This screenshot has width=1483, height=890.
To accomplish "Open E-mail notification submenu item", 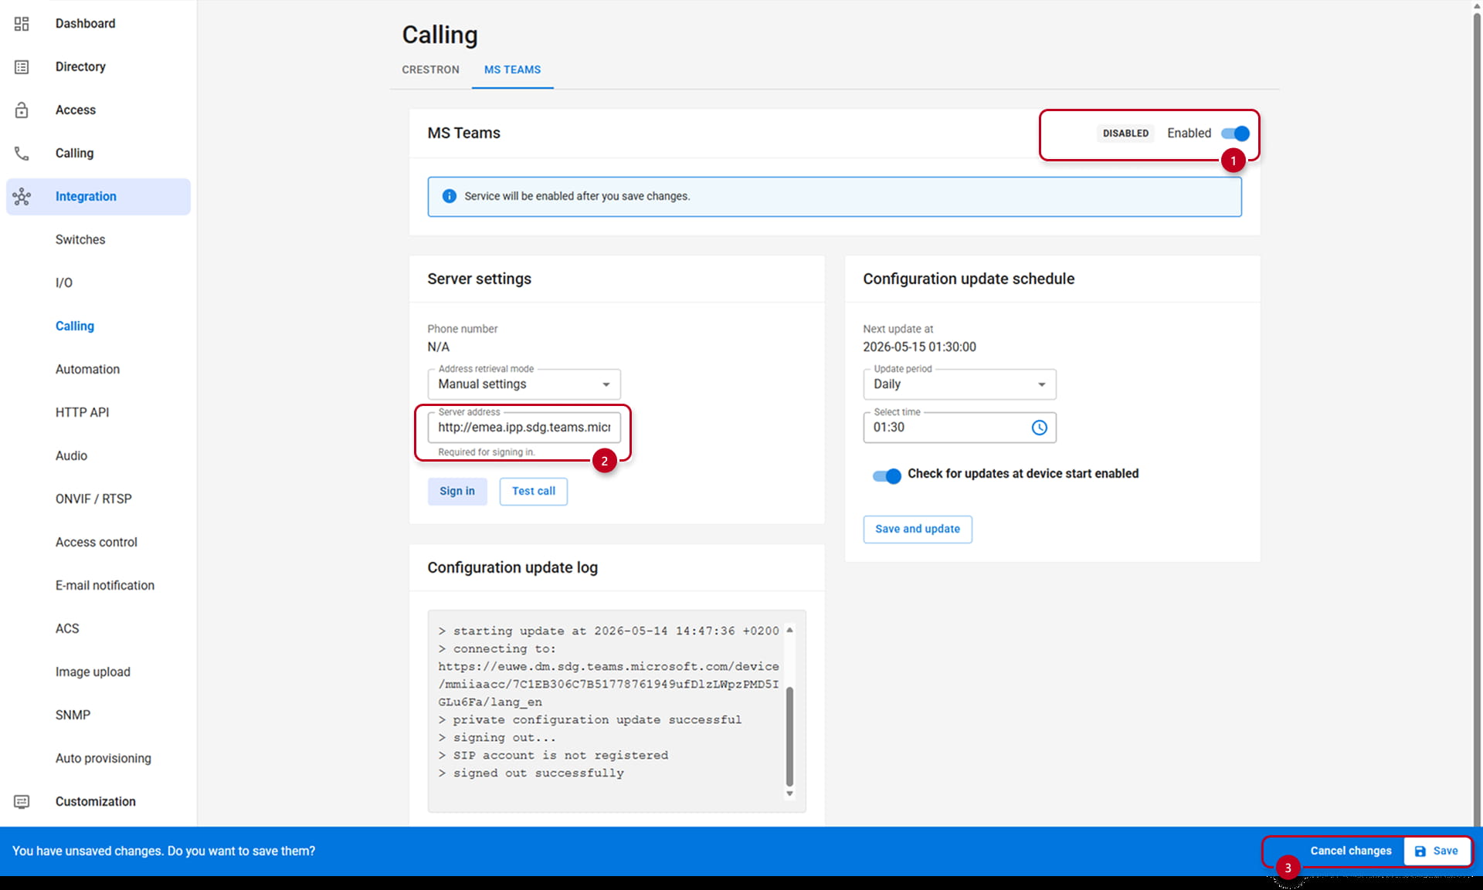I will coord(105,586).
